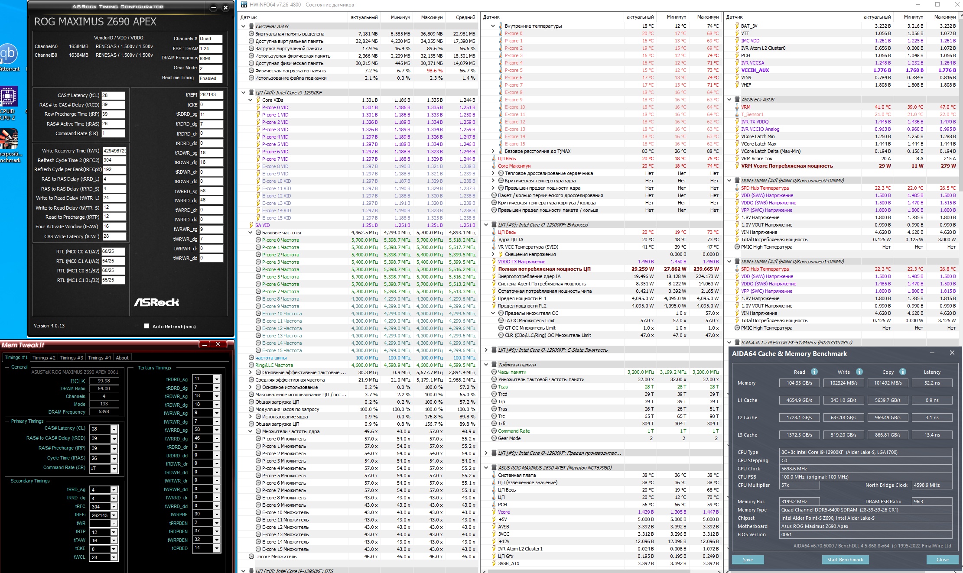Enable the Auto Refresh(sec) checkbox
The height and width of the screenshot is (573, 963).
pos(146,326)
